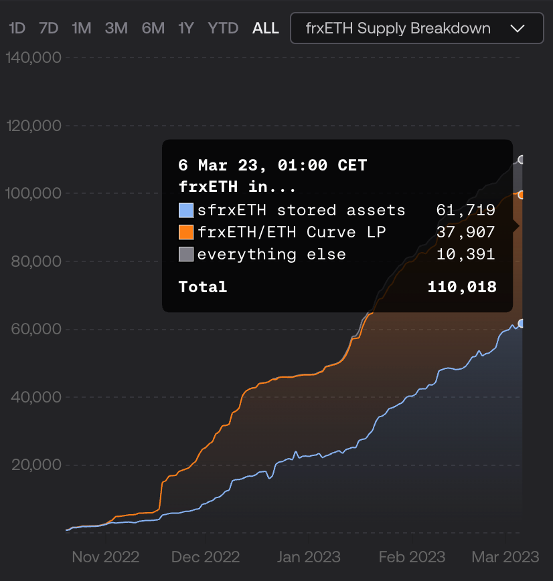
Task: Click the gray total data point marker
Action: 522,160
